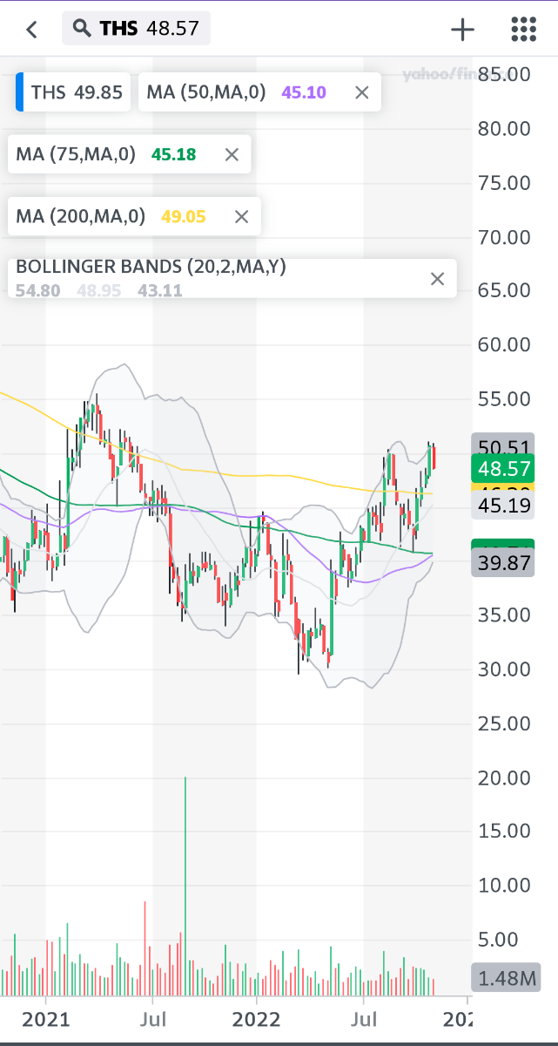This screenshot has width=558, height=1046.
Task: Open MA (200,MA,0) indicator settings
Action: click(x=81, y=217)
